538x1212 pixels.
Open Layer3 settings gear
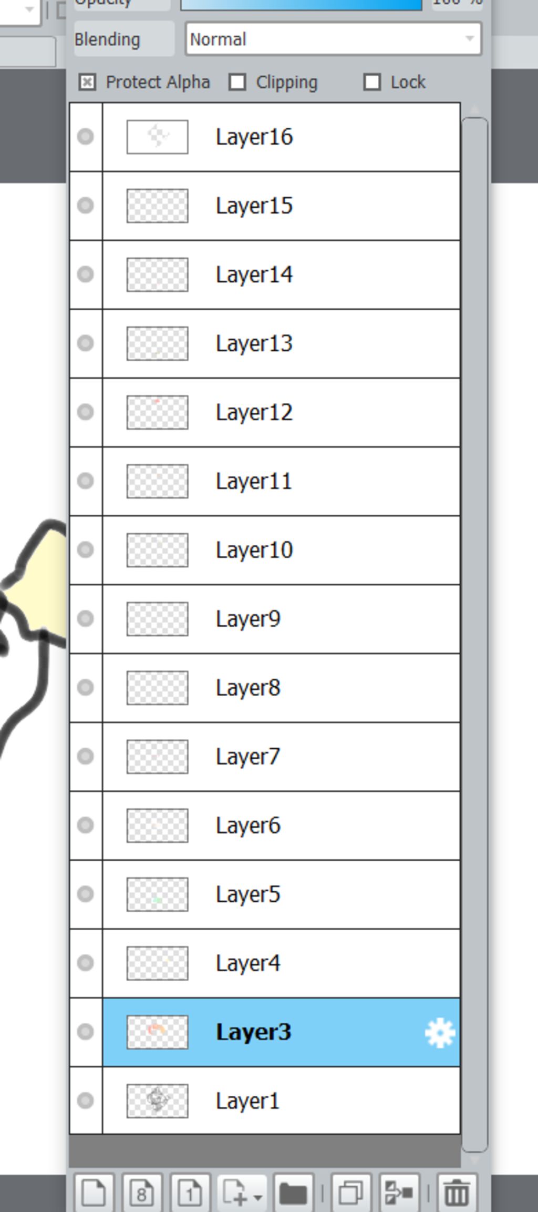[x=440, y=1033]
